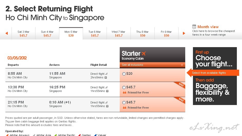
Task: Select the $20 fare for 8:55 AM flight
Action: pos(124,74)
